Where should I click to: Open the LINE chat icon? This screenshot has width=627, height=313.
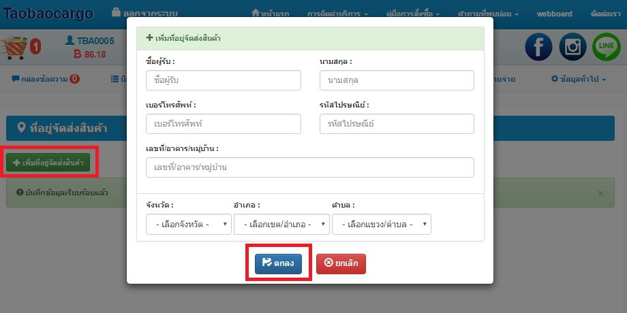click(606, 46)
